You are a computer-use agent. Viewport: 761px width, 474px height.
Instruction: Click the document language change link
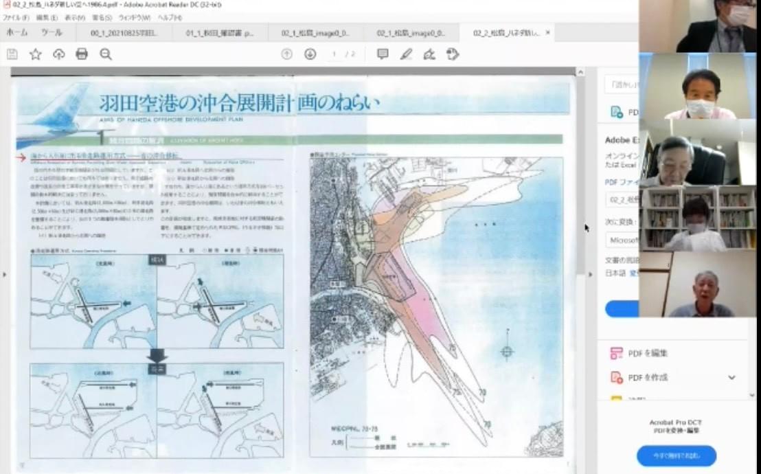[634, 273]
